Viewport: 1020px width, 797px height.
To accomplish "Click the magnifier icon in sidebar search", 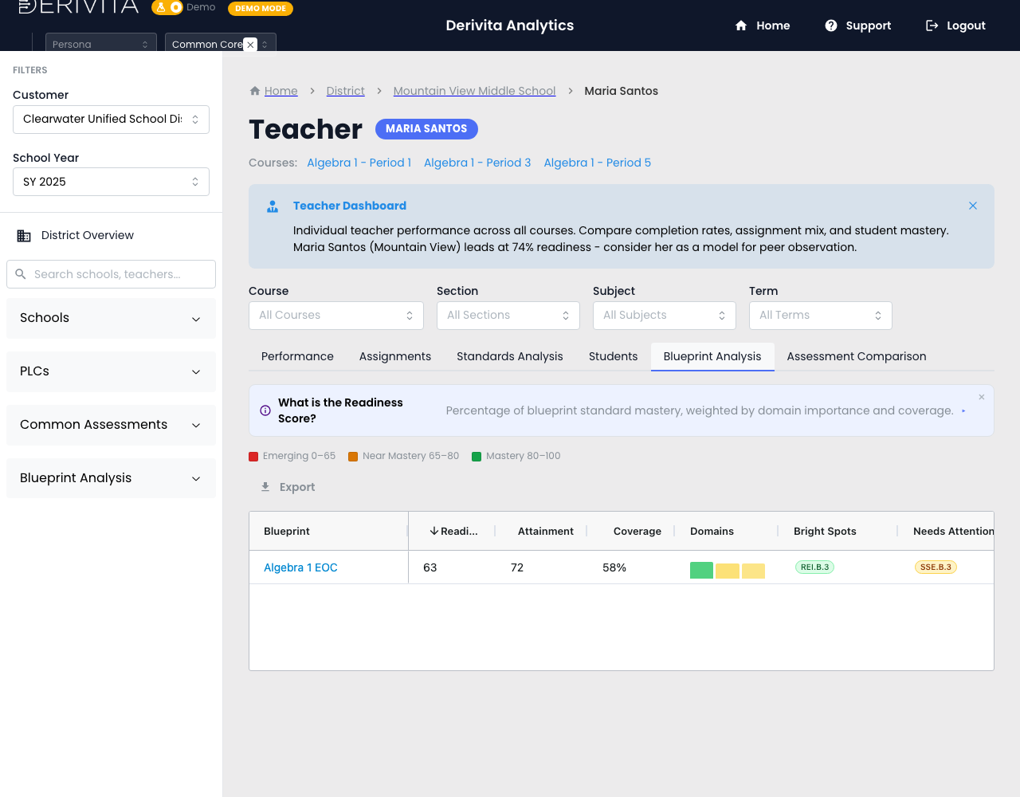I will 21,274.
